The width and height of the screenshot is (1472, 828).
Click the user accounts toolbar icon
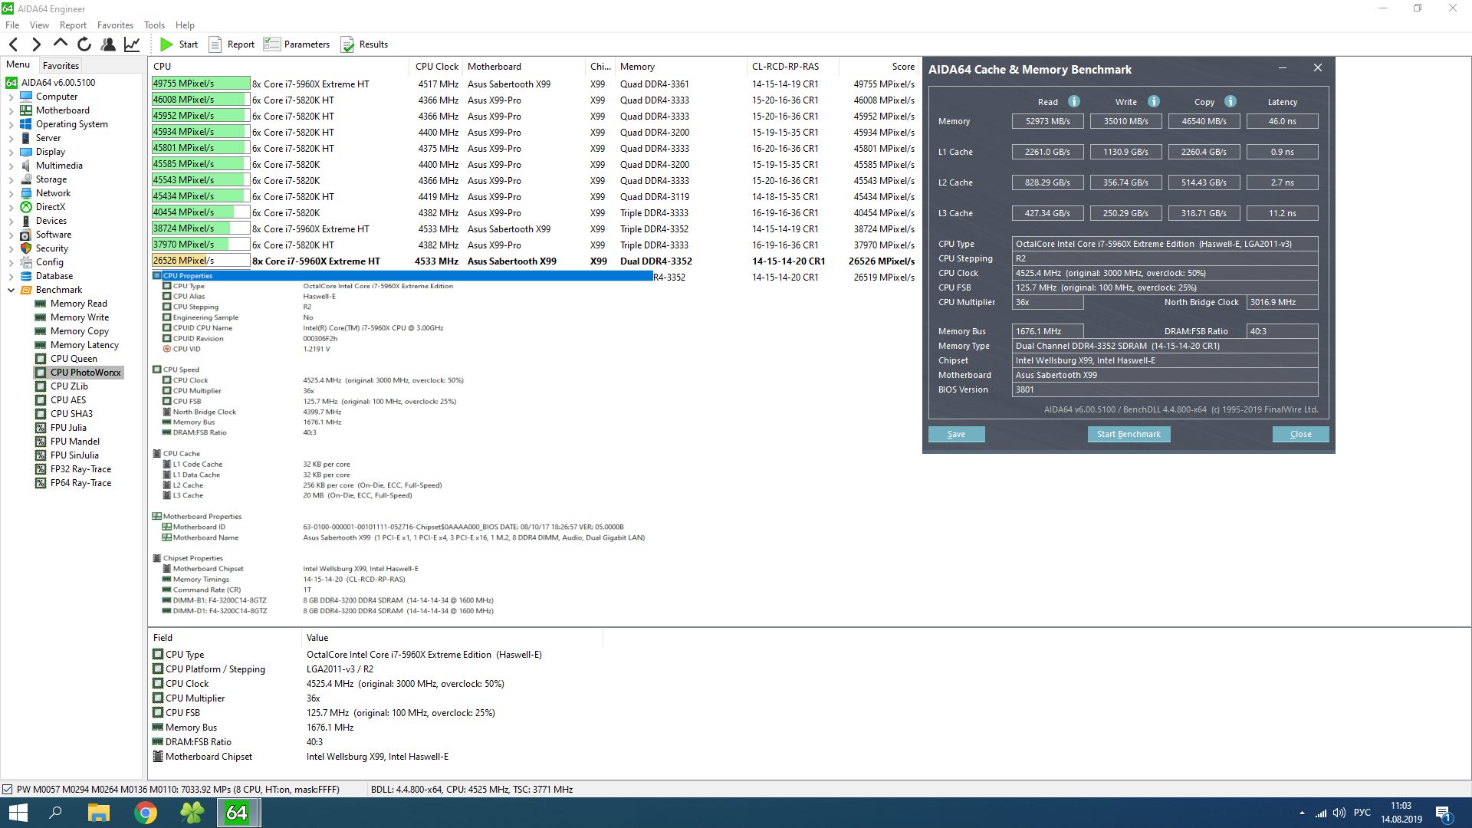pos(108,44)
